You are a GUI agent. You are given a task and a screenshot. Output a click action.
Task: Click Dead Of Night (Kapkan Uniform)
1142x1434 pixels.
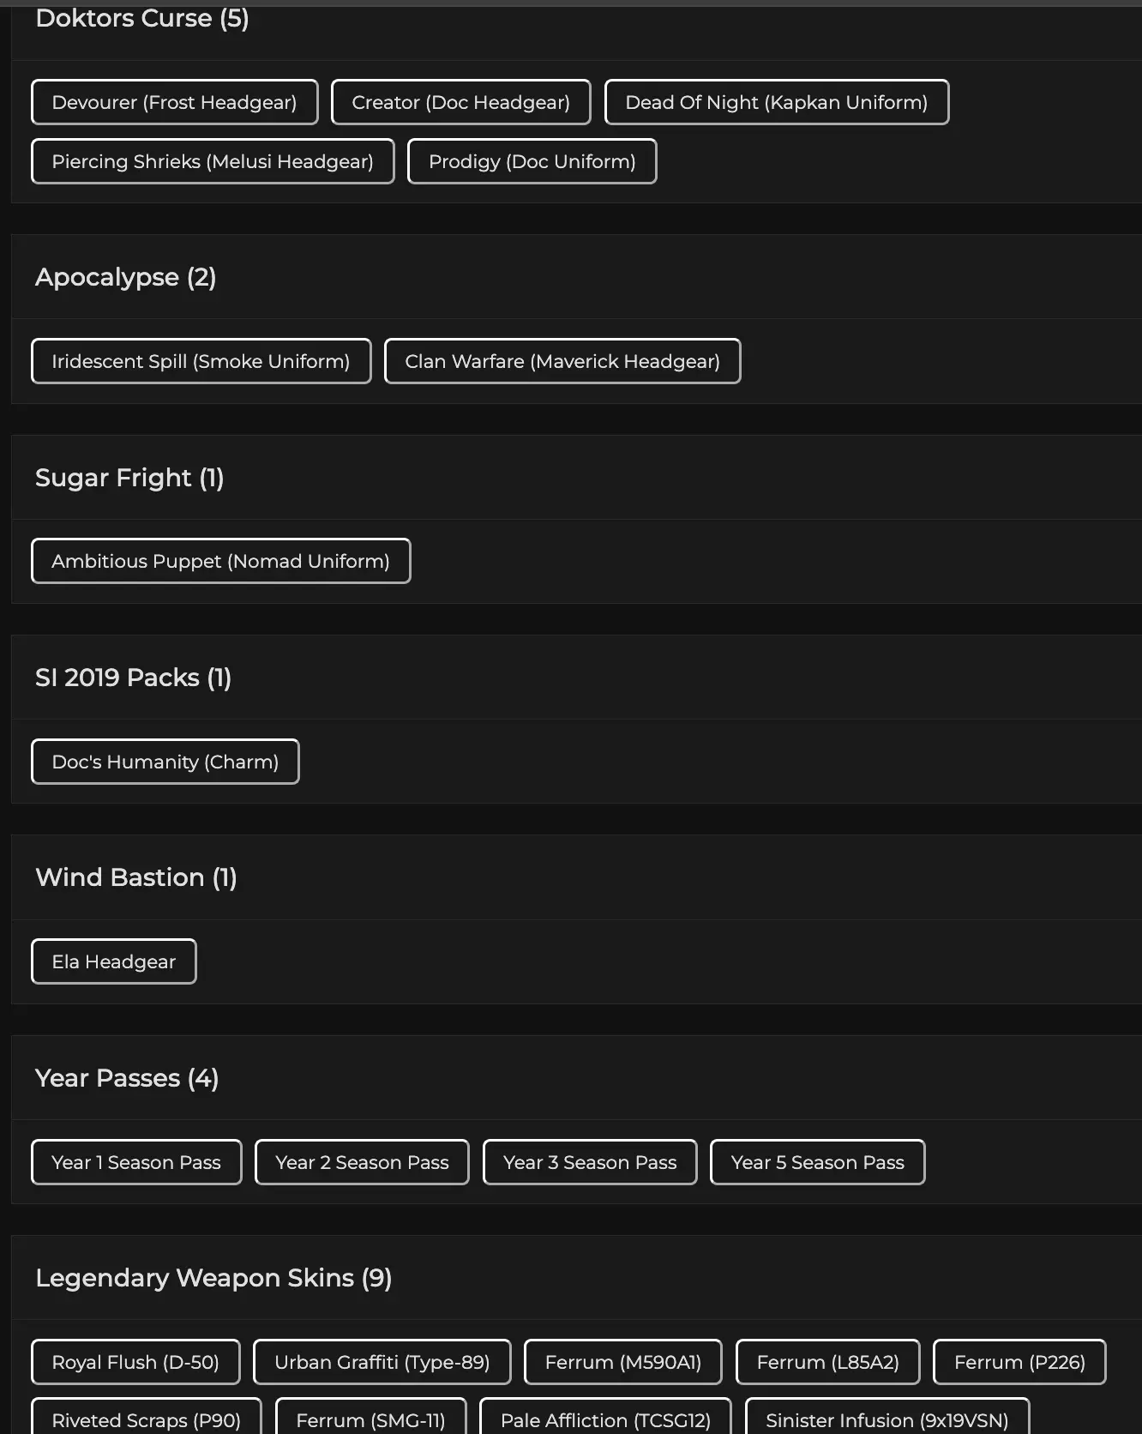[776, 102]
